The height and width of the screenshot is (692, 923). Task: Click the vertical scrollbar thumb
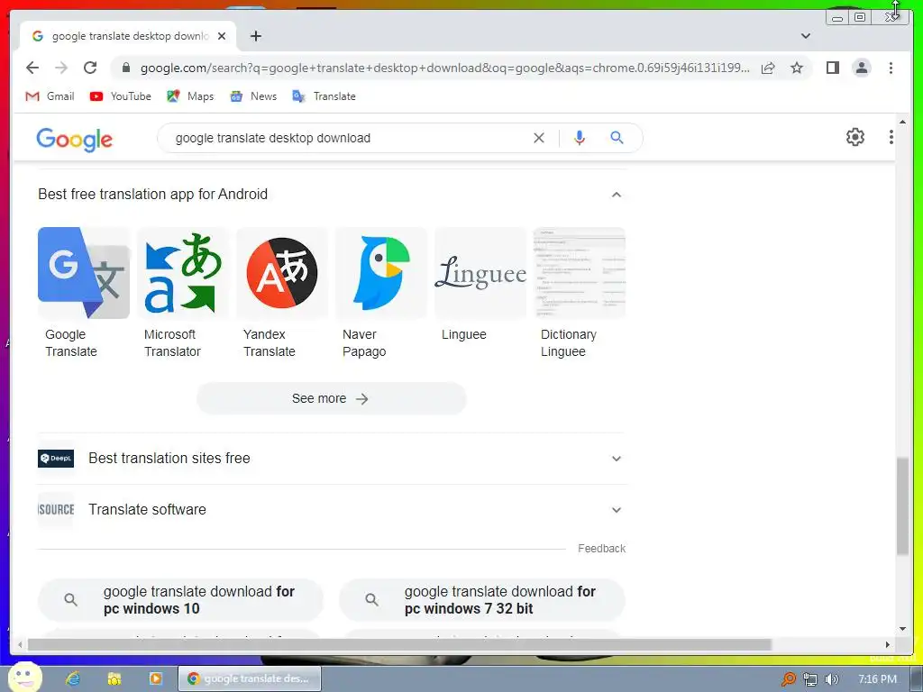(x=902, y=506)
